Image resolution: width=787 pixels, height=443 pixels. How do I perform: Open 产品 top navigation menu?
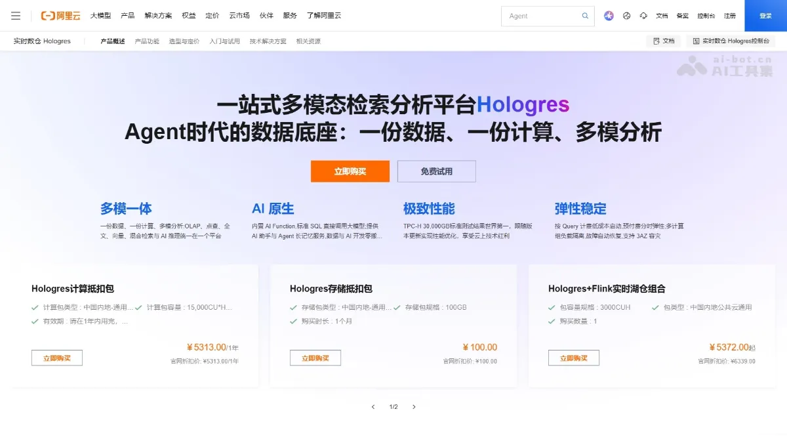point(127,16)
